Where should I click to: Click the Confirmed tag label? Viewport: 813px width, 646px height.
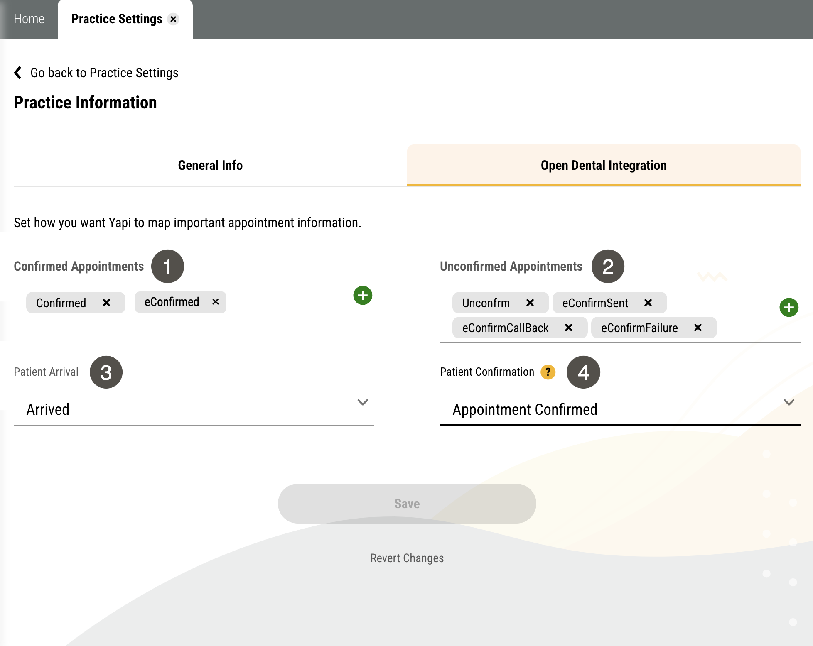coord(61,303)
